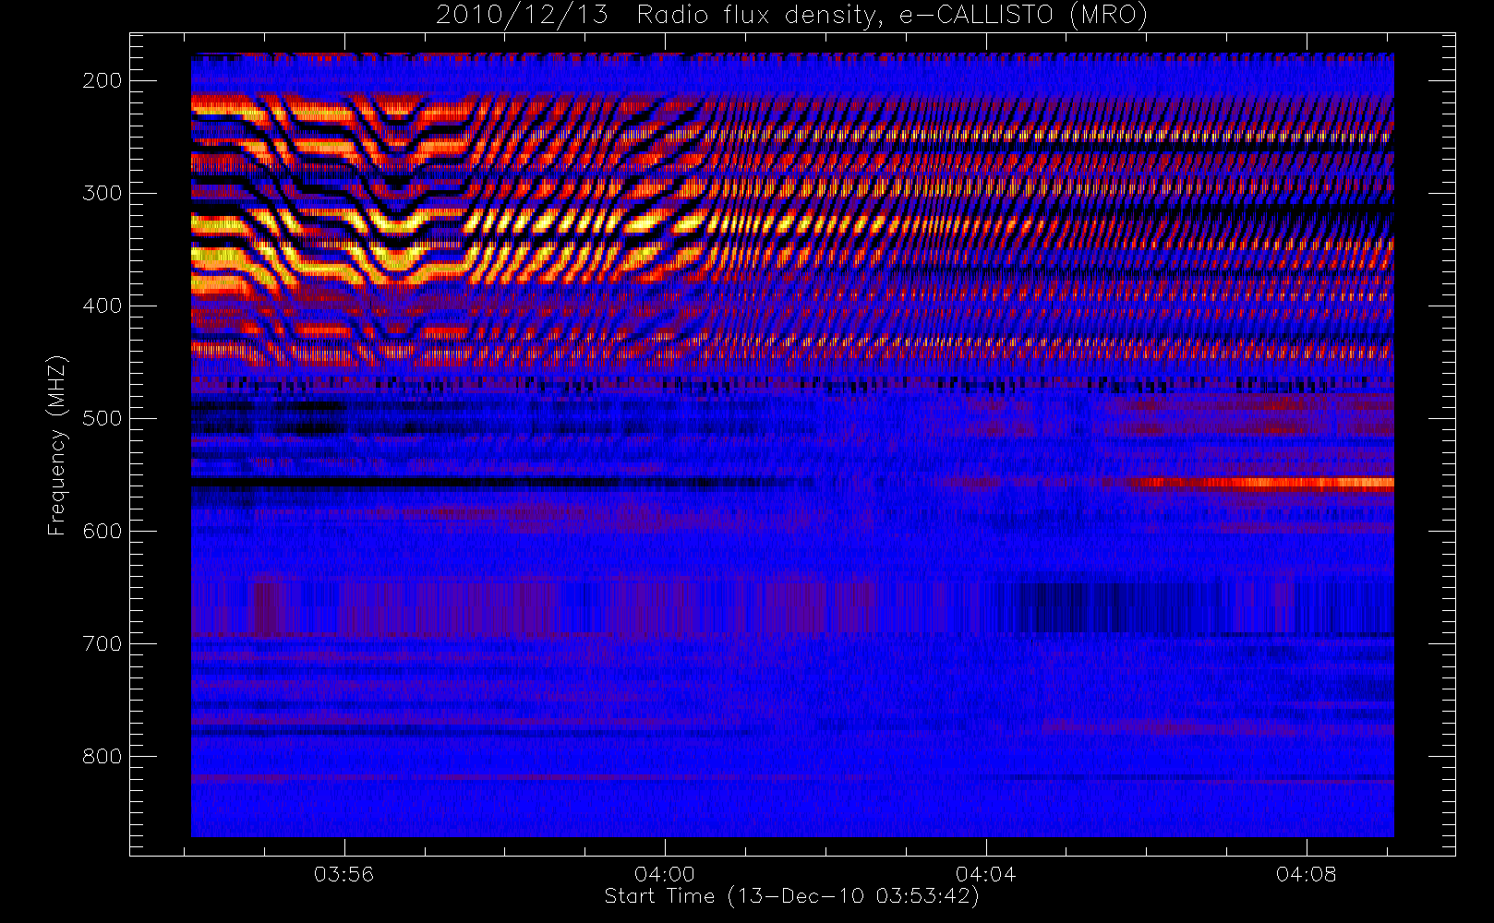The width and height of the screenshot is (1494, 923).
Task: Click the 400 frequency tick label
Action: (102, 306)
